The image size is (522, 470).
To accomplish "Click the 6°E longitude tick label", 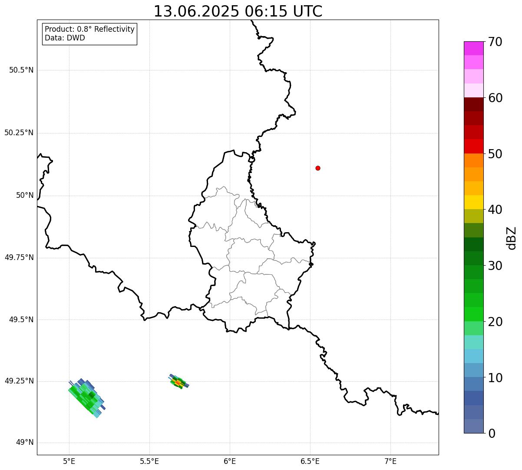I will [x=230, y=461].
